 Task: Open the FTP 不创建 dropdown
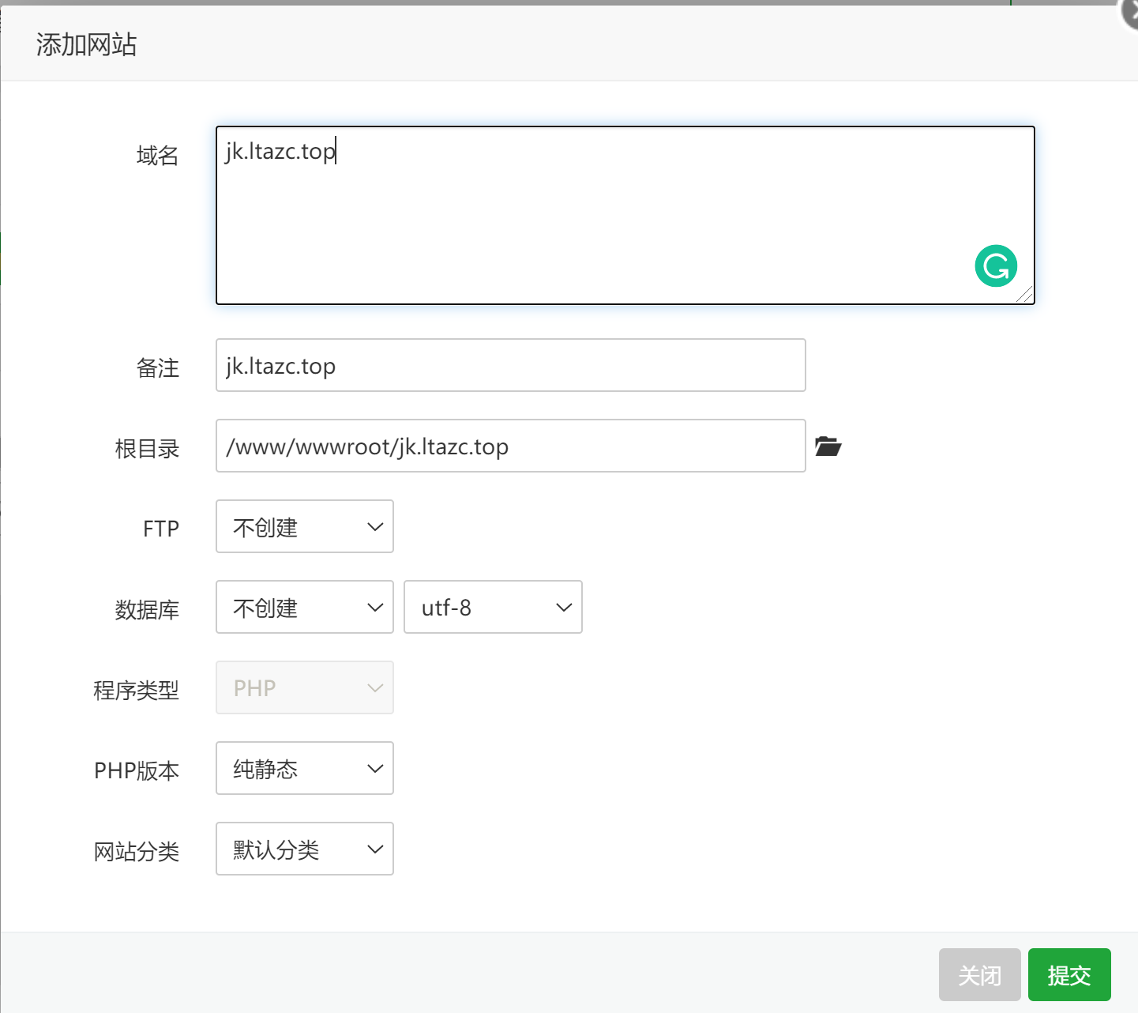click(305, 527)
